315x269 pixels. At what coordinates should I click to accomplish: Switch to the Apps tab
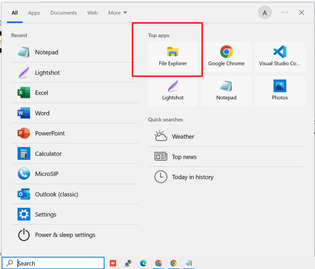point(34,13)
